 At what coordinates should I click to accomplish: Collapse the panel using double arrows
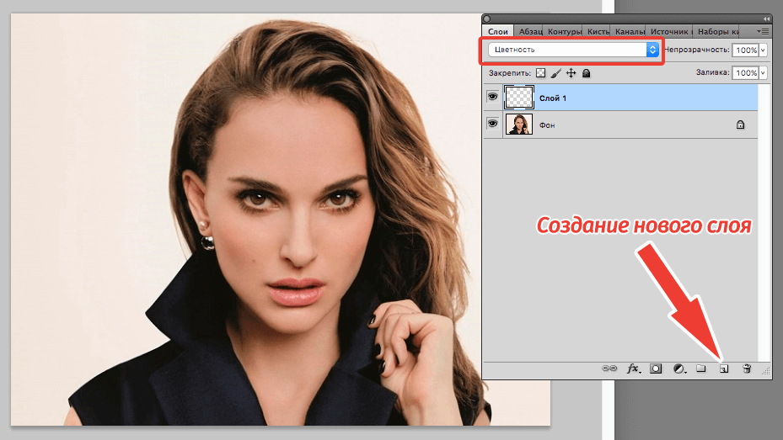pos(765,19)
